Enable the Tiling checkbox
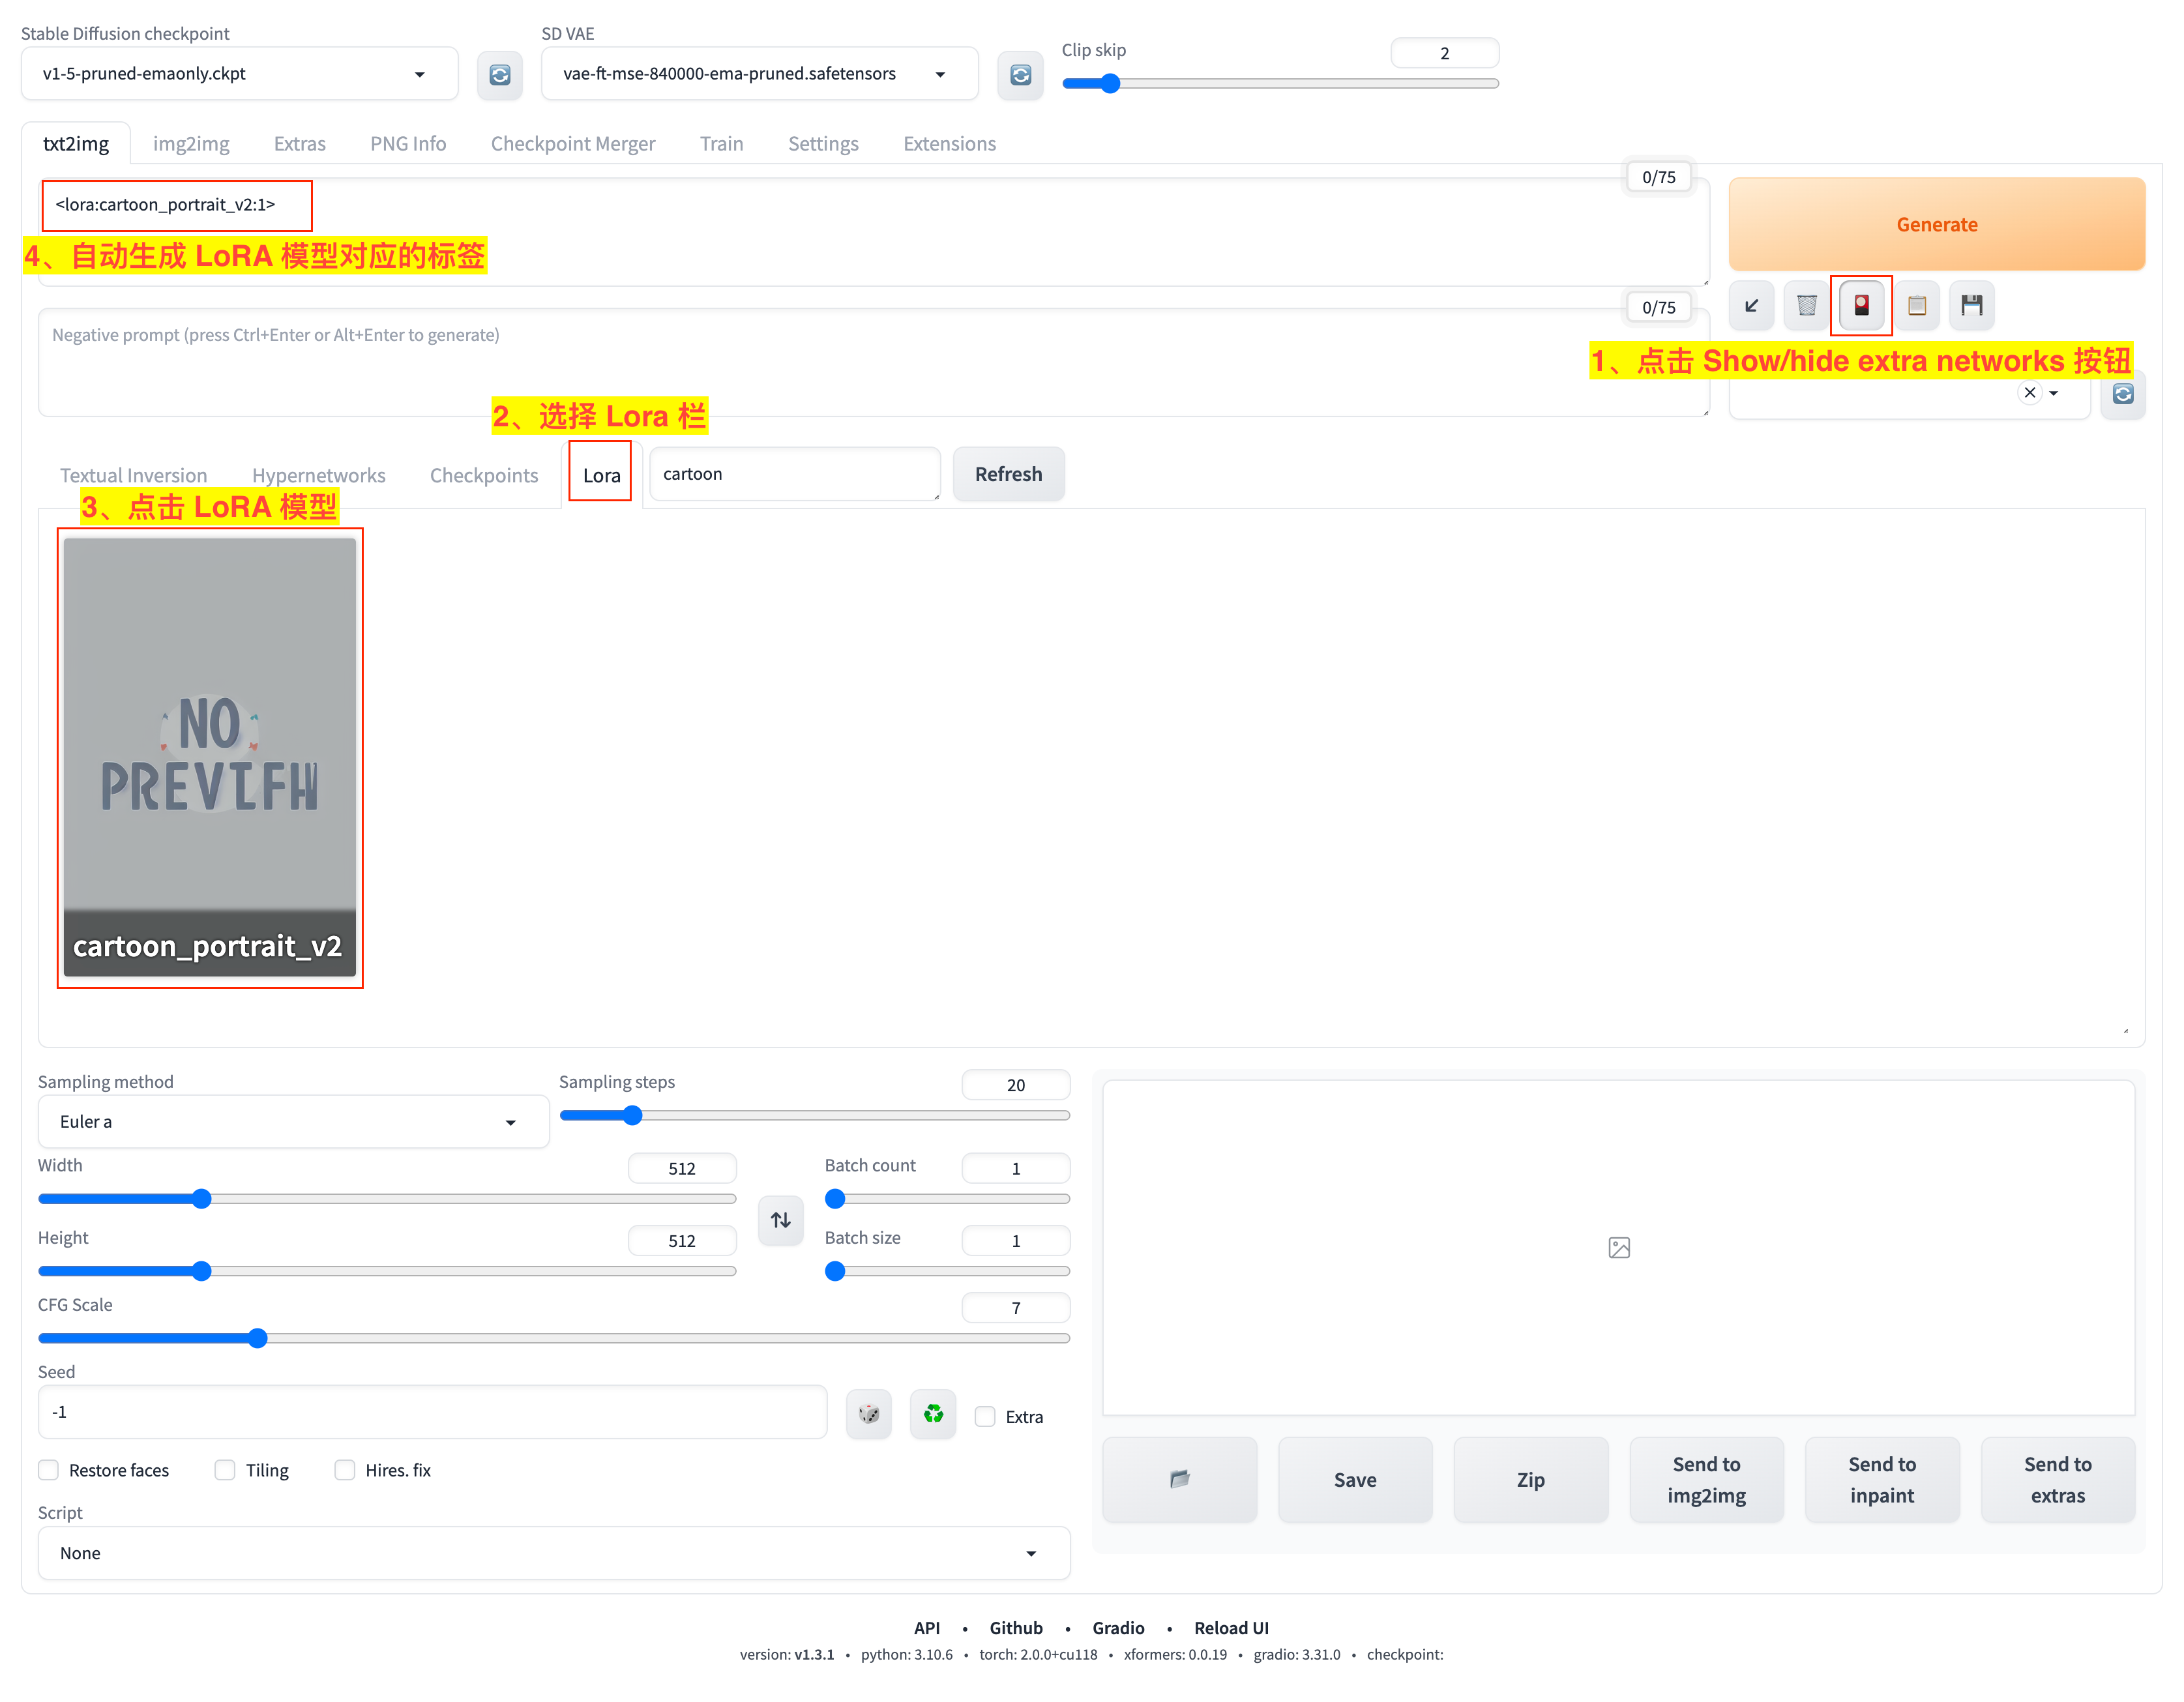Screen dimensions: 2184x1702 pyautogui.click(x=225, y=1470)
